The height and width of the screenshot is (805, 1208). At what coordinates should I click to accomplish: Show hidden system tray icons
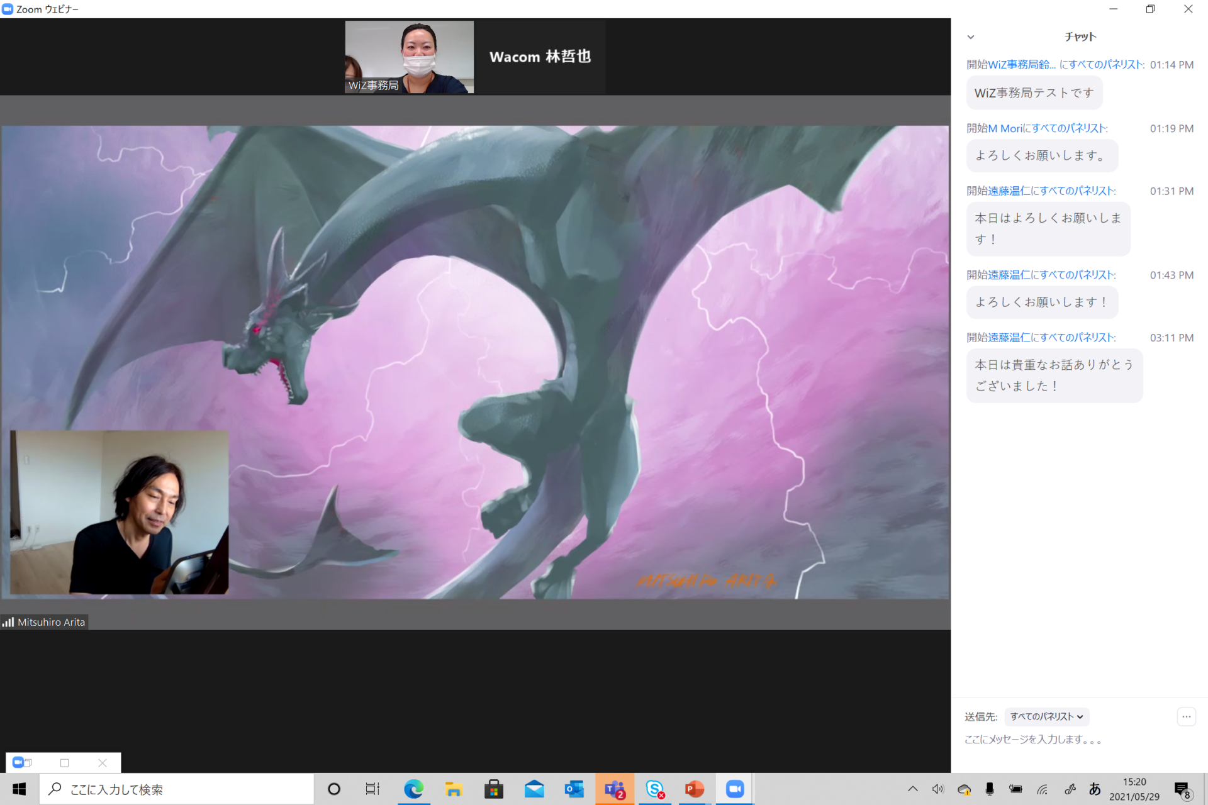[x=913, y=789]
